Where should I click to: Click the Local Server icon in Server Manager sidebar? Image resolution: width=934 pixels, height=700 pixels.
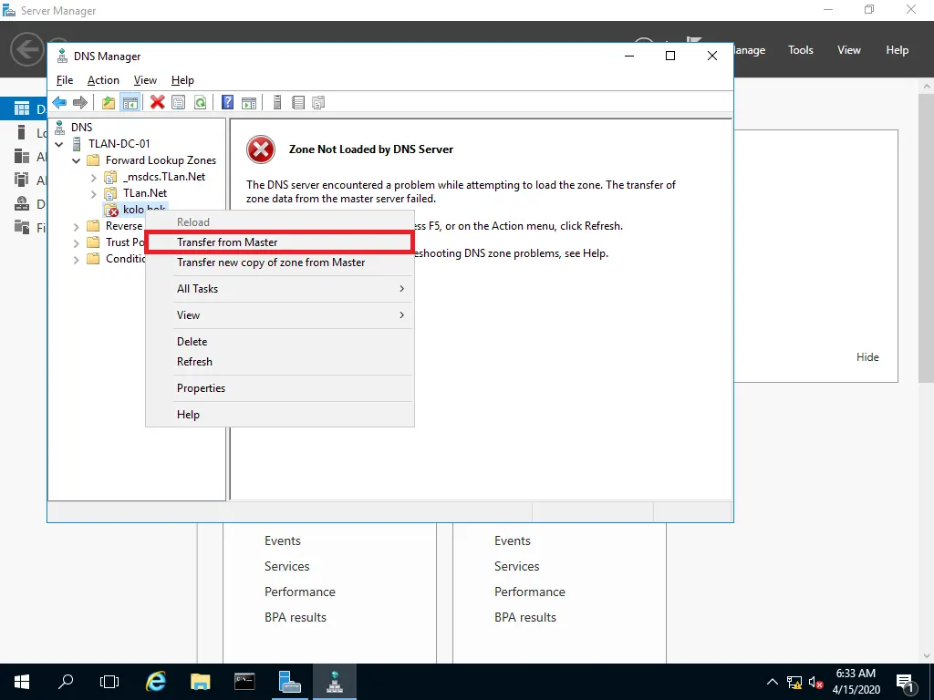click(x=22, y=133)
